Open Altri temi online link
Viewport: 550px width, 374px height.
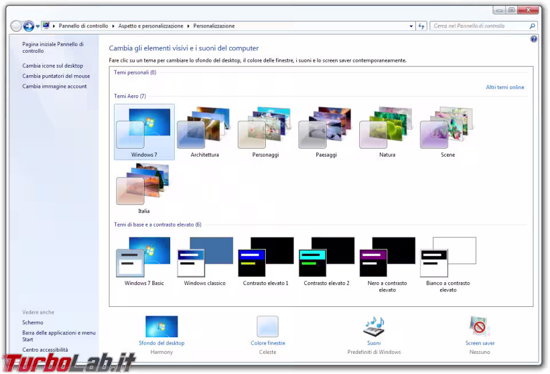tap(505, 87)
